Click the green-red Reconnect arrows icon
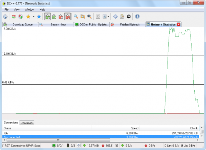 [x=13, y=17]
